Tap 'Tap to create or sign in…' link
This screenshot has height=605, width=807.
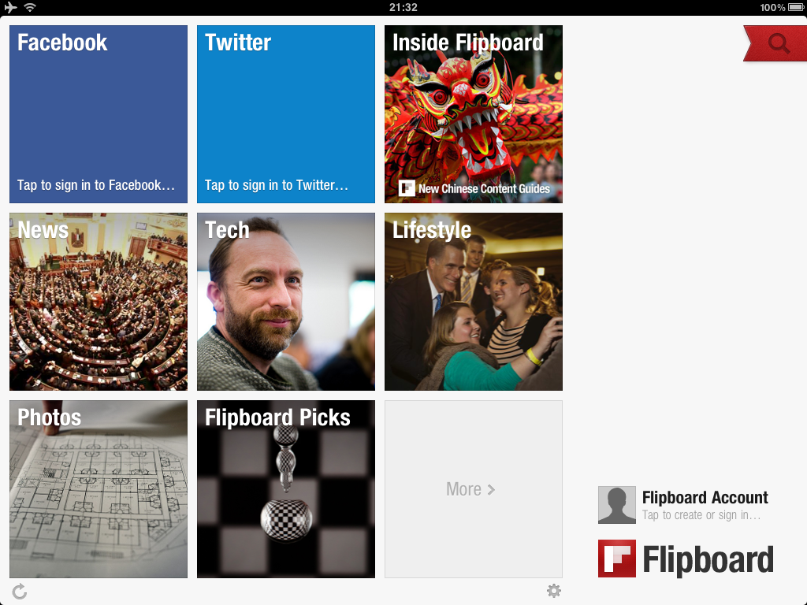pyautogui.click(x=701, y=515)
